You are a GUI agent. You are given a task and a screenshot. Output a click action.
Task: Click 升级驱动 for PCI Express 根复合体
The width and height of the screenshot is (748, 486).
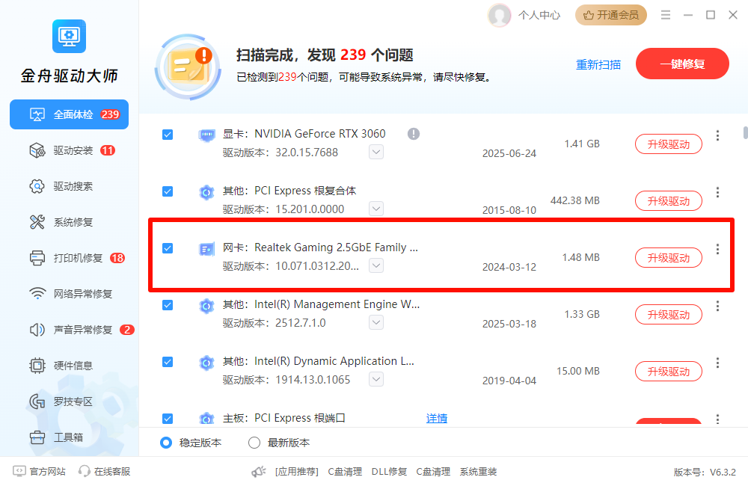pyautogui.click(x=668, y=201)
